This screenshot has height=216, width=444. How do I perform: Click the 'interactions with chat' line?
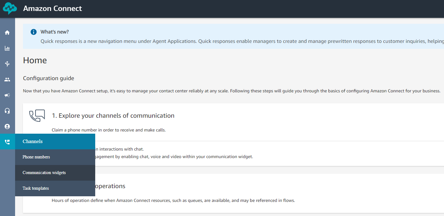coord(120,149)
